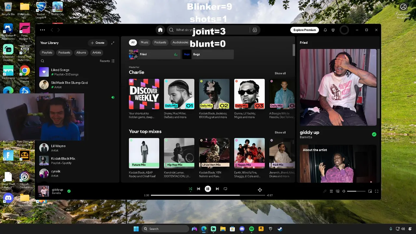Open Kodak Black Mix playlist

(77, 161)
